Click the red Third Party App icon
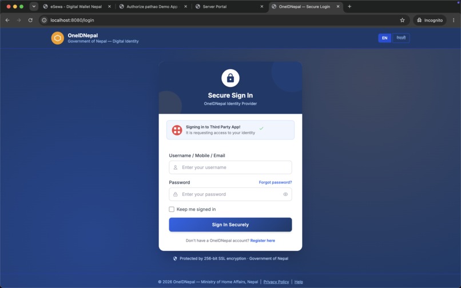 point(177,130)
